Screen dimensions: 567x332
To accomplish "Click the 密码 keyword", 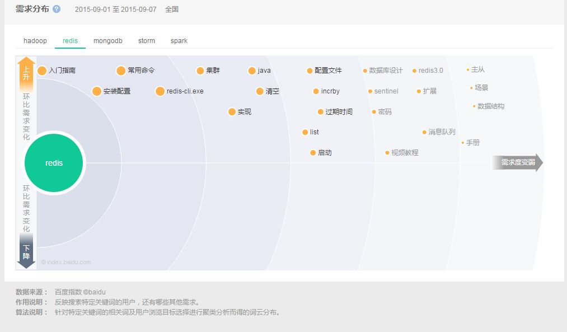I will point(382,112).
